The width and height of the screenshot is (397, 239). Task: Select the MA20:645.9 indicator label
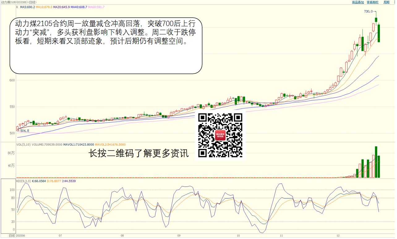[x=62, y=7]
